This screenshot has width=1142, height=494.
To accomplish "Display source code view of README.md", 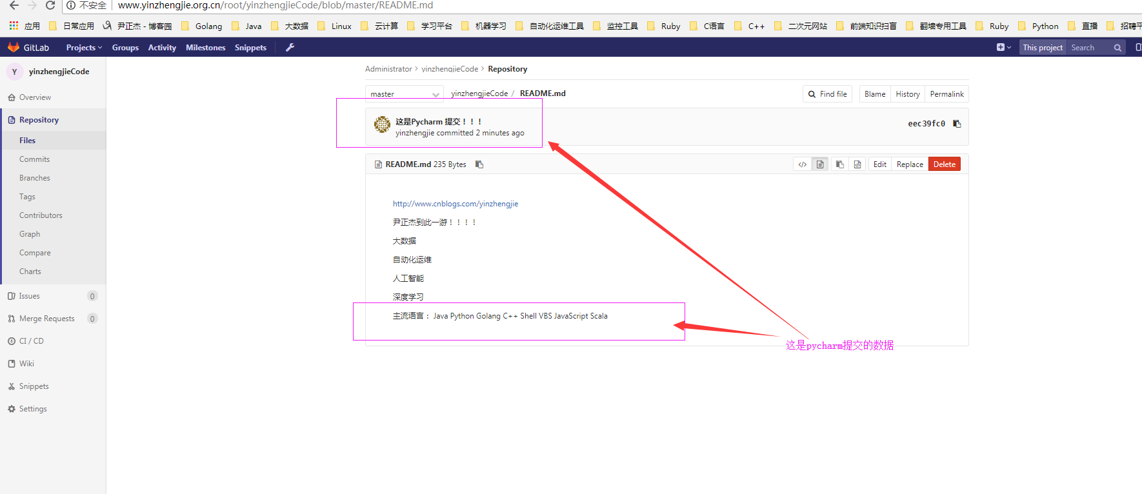I will [x=802, y=164].
